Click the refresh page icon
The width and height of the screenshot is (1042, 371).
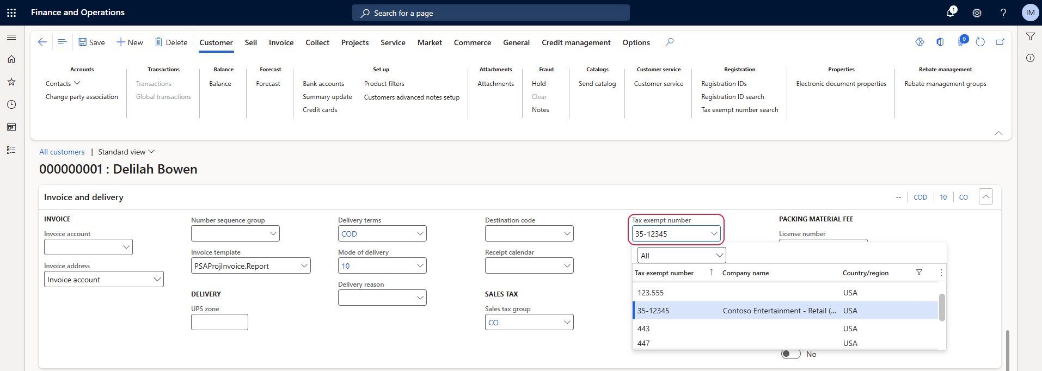point(980,42)
